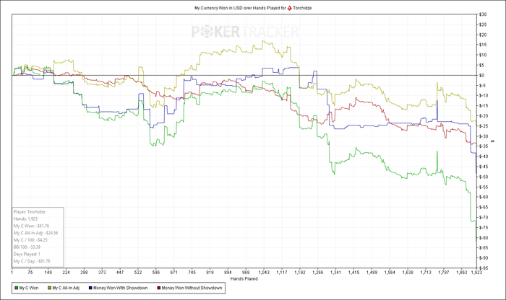
Task: Click the 1,192 x-axis tick label
Action: pyautogui.click(x=300, y=273)
